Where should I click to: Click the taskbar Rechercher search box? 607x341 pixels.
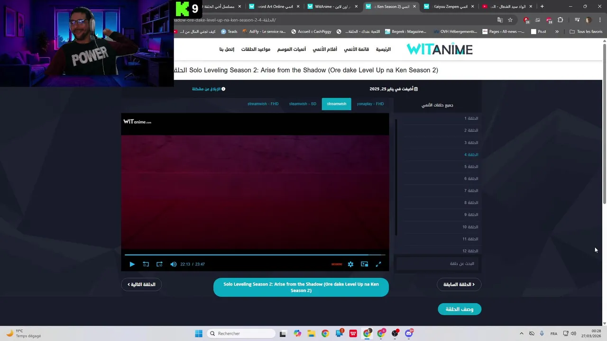[x=240, y=333]
